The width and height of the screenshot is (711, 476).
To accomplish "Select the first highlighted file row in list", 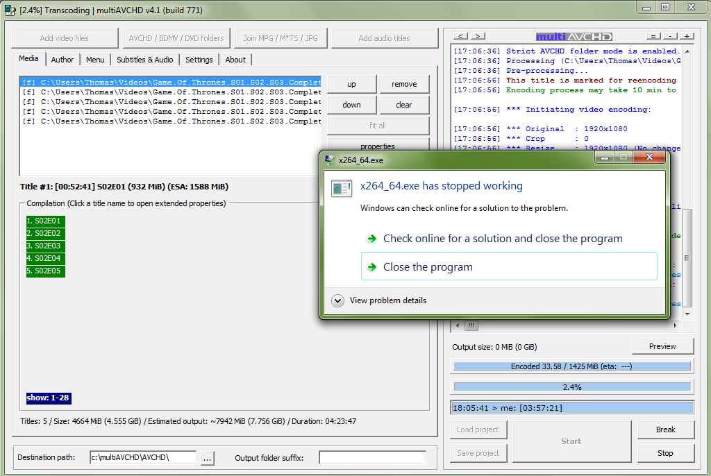I will click(171, 82).
